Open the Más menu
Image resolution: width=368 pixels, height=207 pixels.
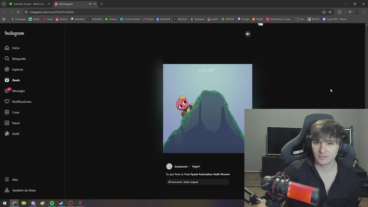(x=11, y=180)
